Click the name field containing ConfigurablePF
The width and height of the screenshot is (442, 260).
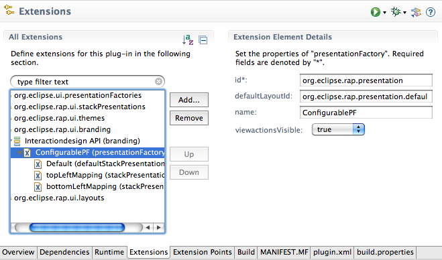click(366, 113)
